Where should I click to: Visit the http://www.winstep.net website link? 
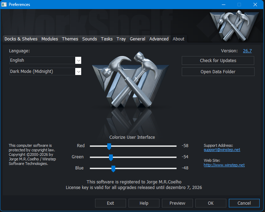pos(224,165)
